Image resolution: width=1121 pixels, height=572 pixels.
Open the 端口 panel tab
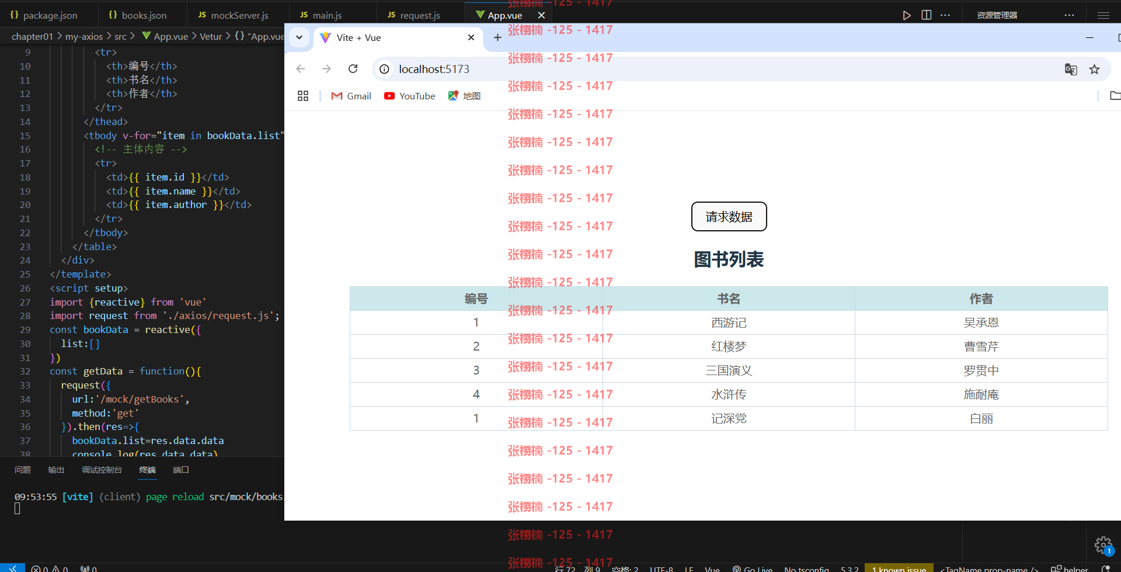[181, 470]
